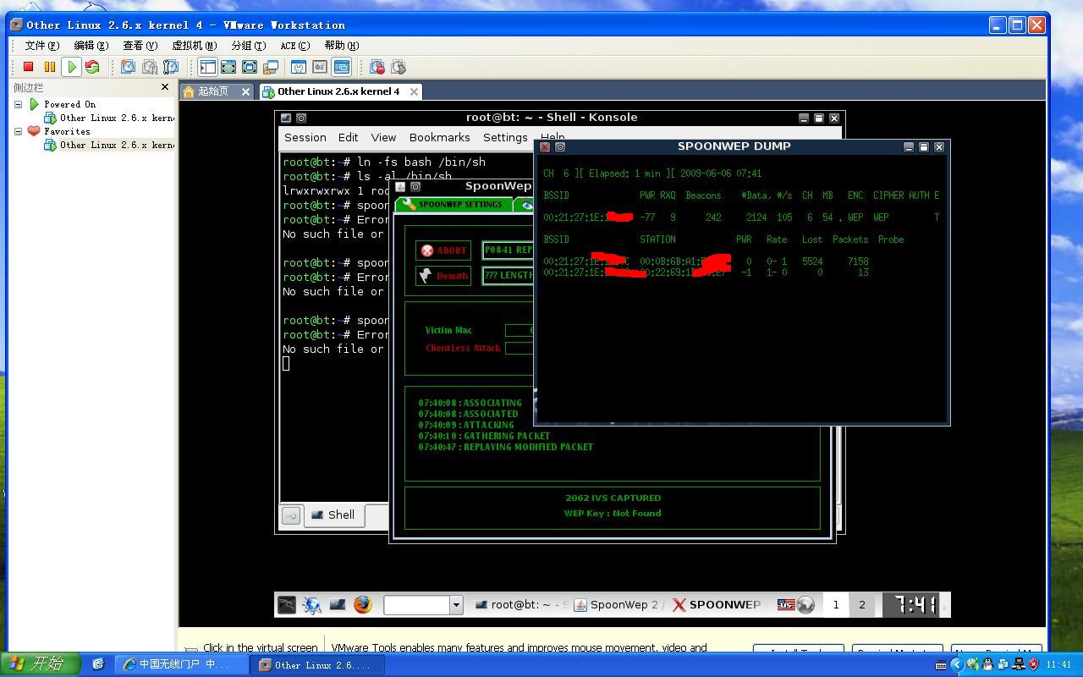Open the Bookmarks menu in Konsole
1083x677 pixels.
click(x=439, y=137)
